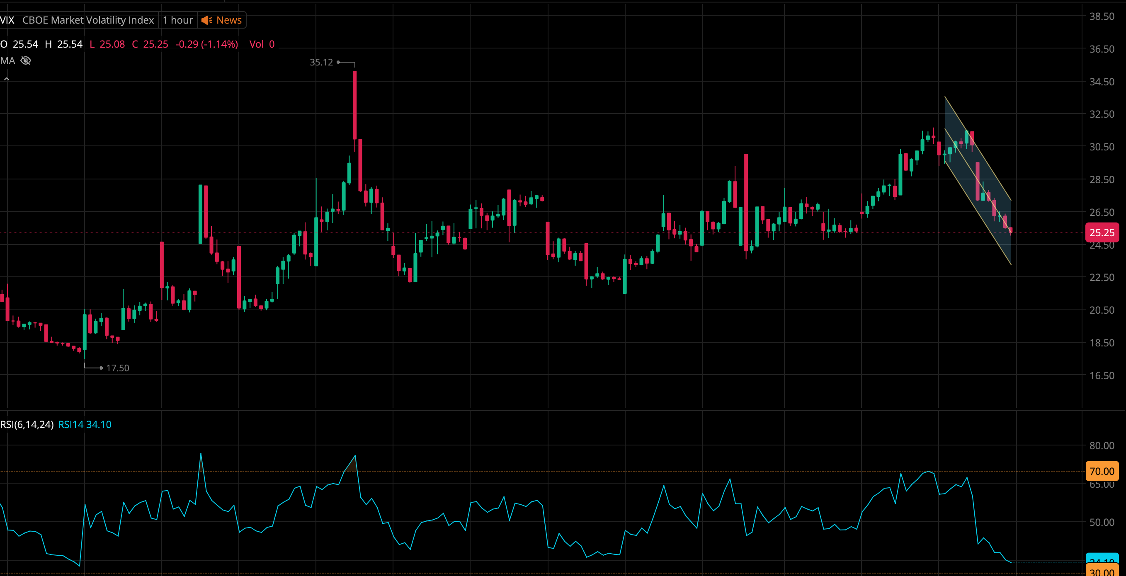Open the 1 hour timeframe selector
Screen dimensions: 1126x576
(177, 20)
